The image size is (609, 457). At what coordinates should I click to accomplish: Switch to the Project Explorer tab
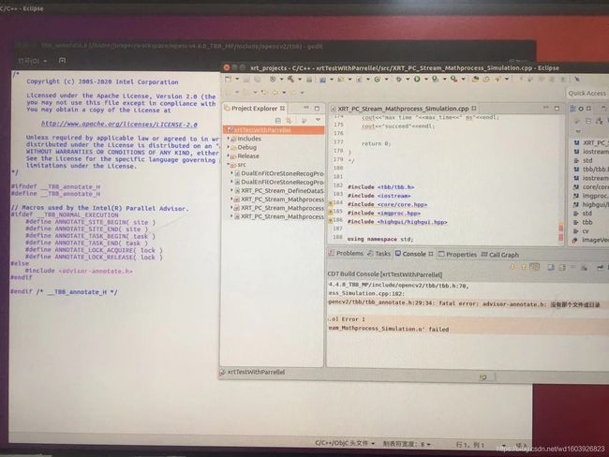[x=254, y=109]
